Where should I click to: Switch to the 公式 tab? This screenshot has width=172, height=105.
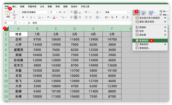42,6
